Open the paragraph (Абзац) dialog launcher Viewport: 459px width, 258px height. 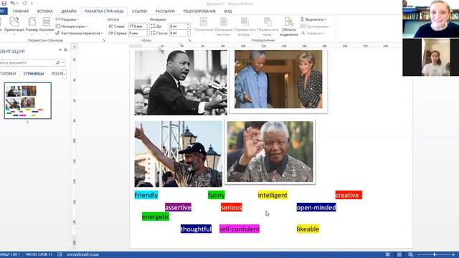189,40
